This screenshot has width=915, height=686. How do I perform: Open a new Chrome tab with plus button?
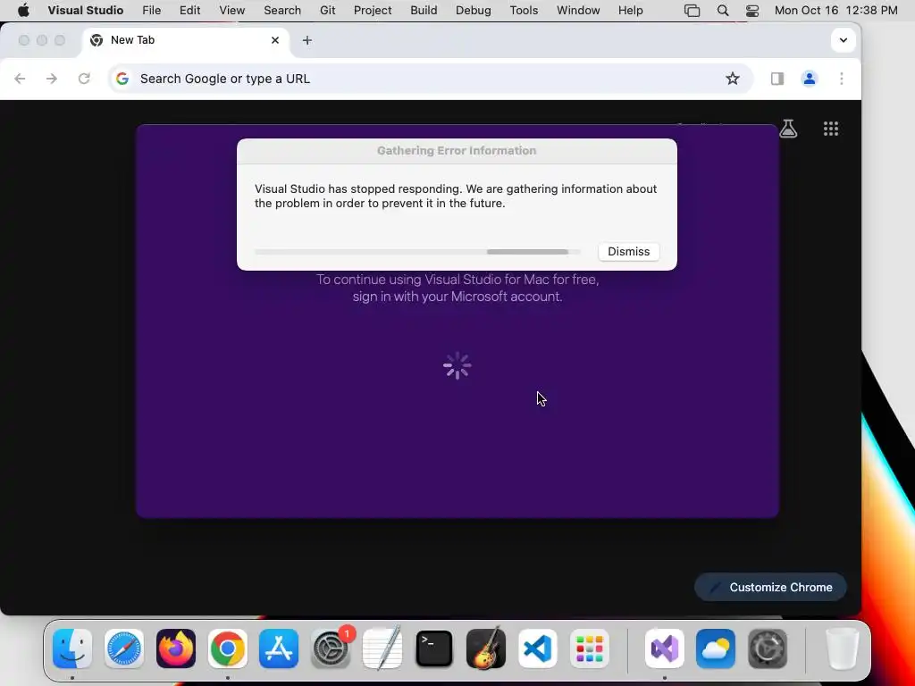[x=307, y=40]
